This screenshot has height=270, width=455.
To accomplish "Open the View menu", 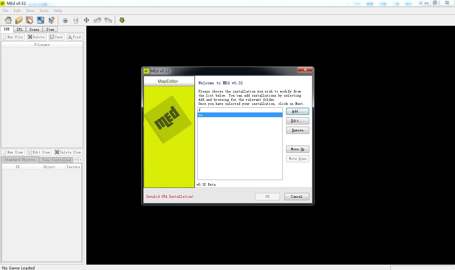I will (x=30, y=10).
